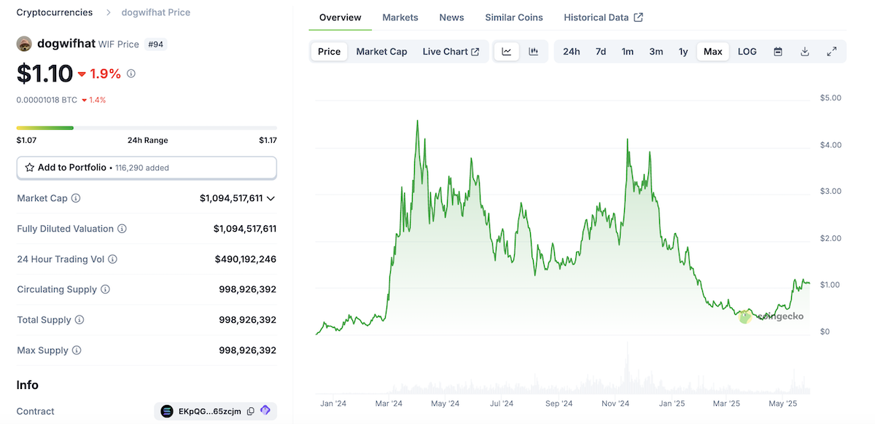The width and height of the screenshot is (875, 424).
Task: Expand the Market Cap value chevron
Action: (271, 198)
